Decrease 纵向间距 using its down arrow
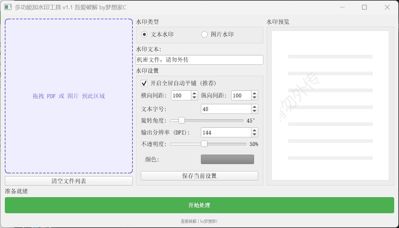The width and height of the screenshot is (399, 228). [x=254, y=97]
